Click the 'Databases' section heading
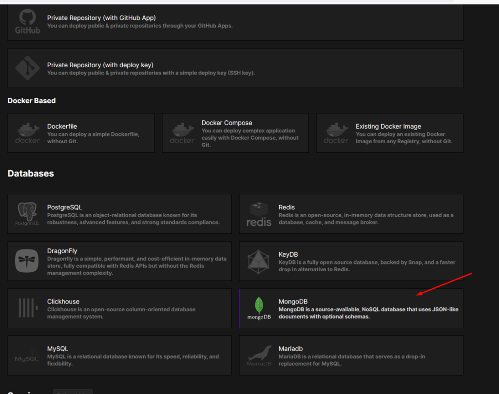 point(31,173)
